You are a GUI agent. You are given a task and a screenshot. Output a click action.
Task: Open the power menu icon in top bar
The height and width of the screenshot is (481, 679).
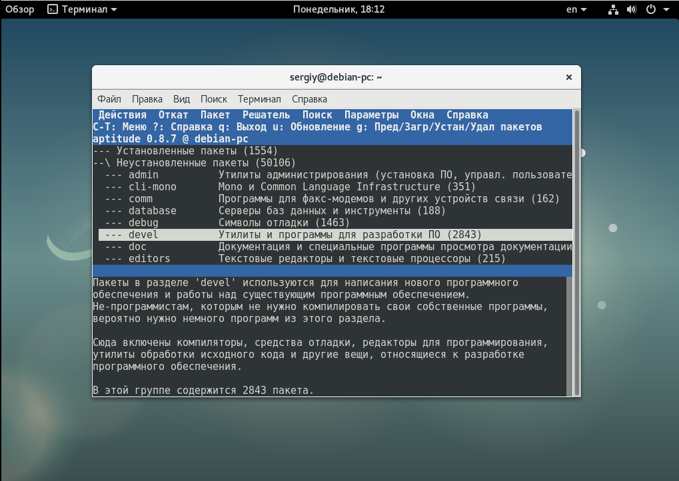click(651, 9)
